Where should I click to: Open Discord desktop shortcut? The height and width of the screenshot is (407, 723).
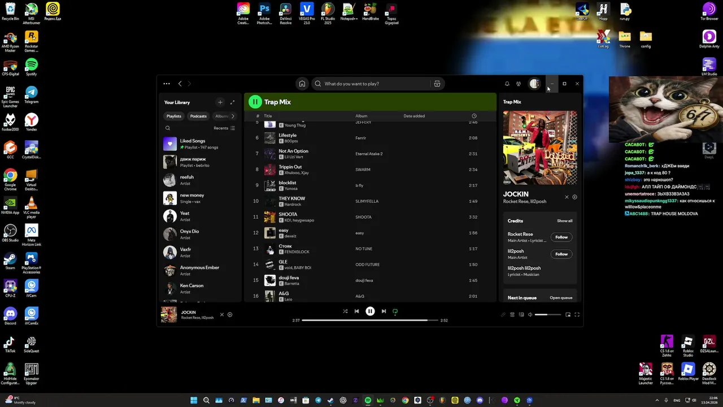coord(10,316)
